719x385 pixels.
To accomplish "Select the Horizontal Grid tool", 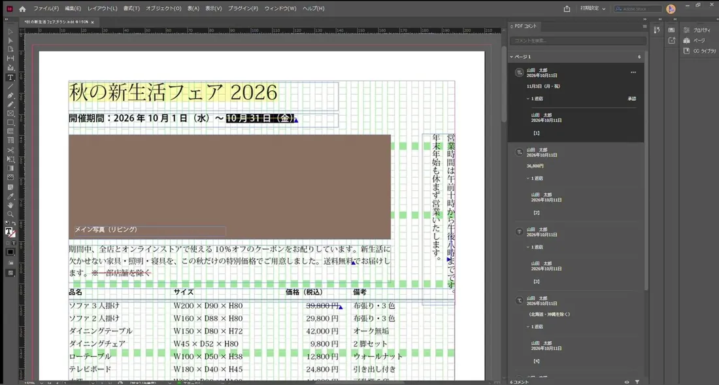I will 10,131.
